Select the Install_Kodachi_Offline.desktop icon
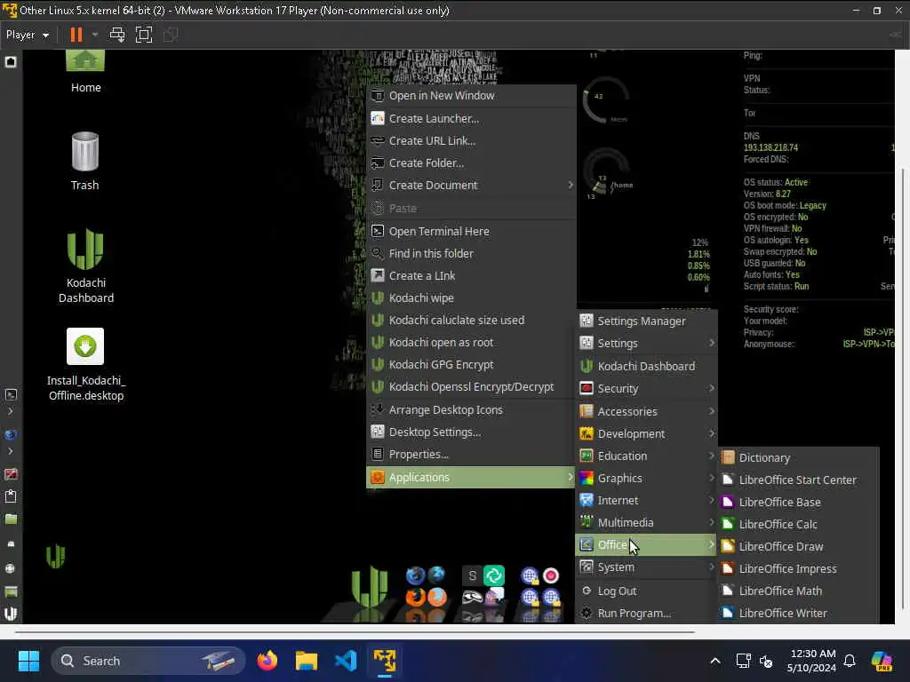Viewport: 910px width, 682px height. pos(86,365)
